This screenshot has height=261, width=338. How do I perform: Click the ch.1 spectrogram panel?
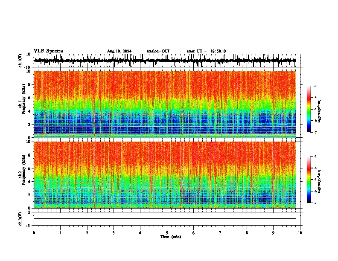coord(165,104)
